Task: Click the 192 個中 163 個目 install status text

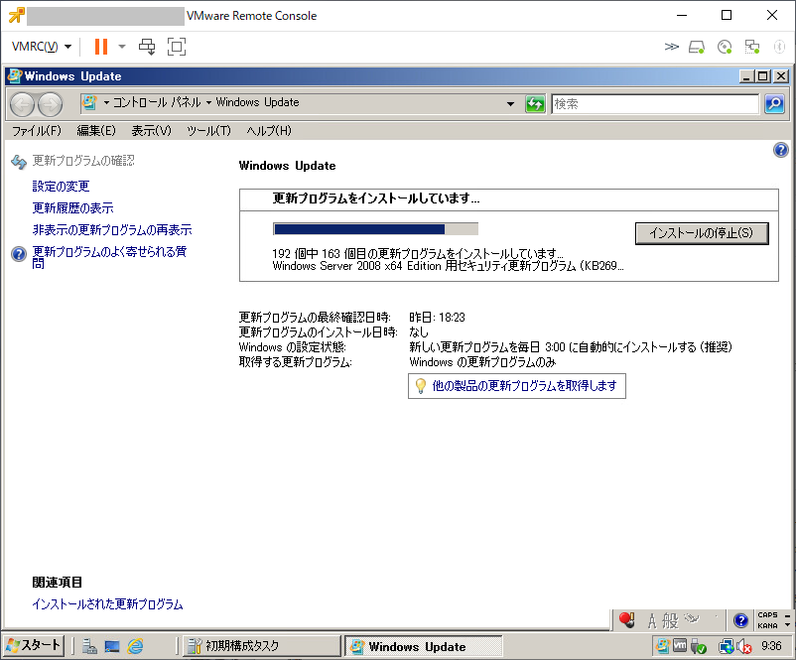Action: (417, 253)
